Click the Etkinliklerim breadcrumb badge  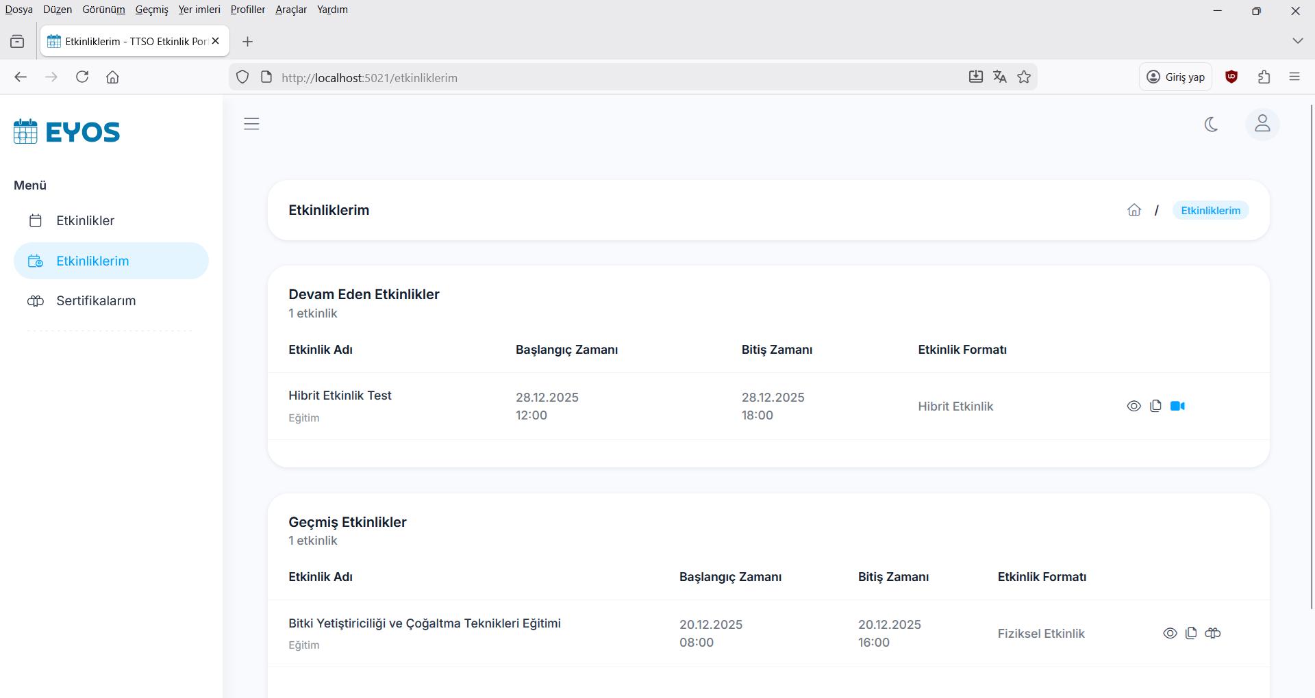pos(1210,210)
